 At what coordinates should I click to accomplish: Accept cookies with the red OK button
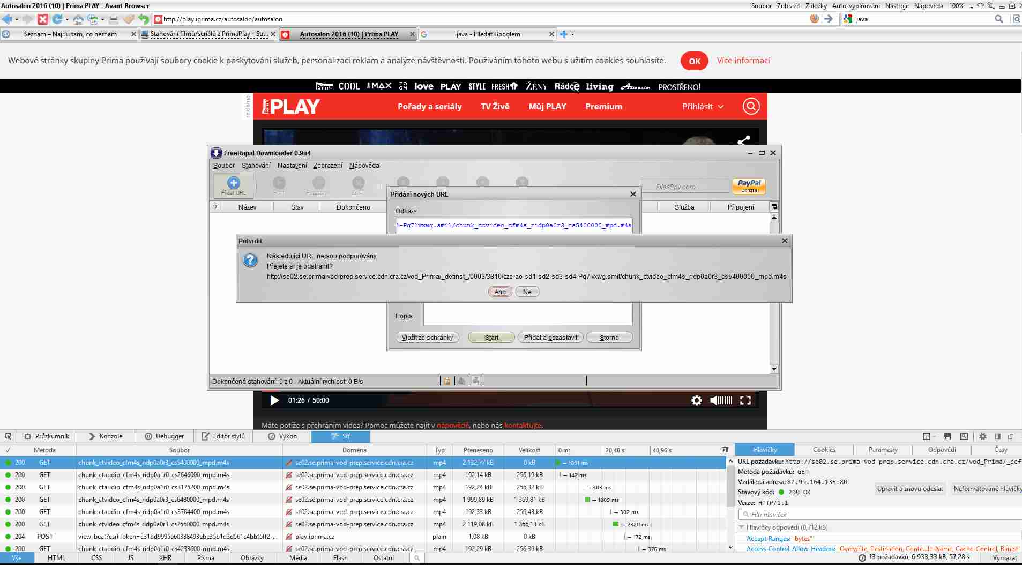(695, 61)
